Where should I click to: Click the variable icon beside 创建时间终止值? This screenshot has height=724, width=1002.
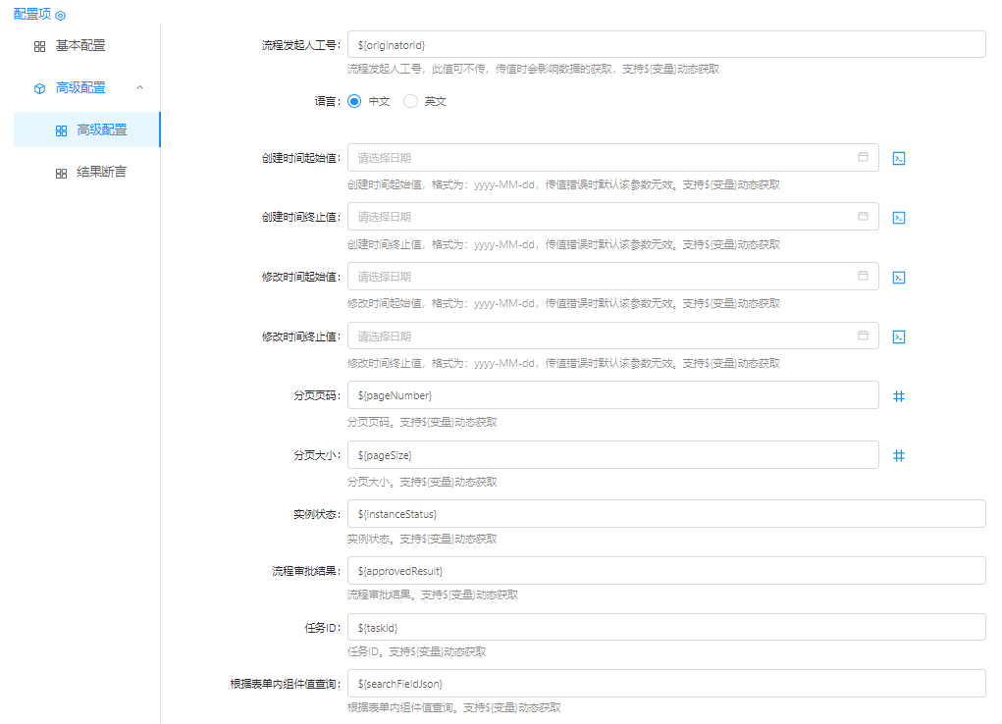898,218
